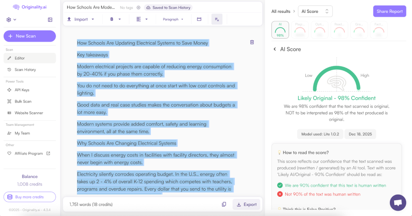Click the trash icon to delete text

[252, 42]
